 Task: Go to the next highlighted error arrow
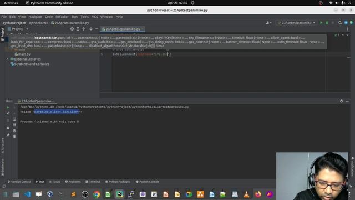[x=347, y=35]
